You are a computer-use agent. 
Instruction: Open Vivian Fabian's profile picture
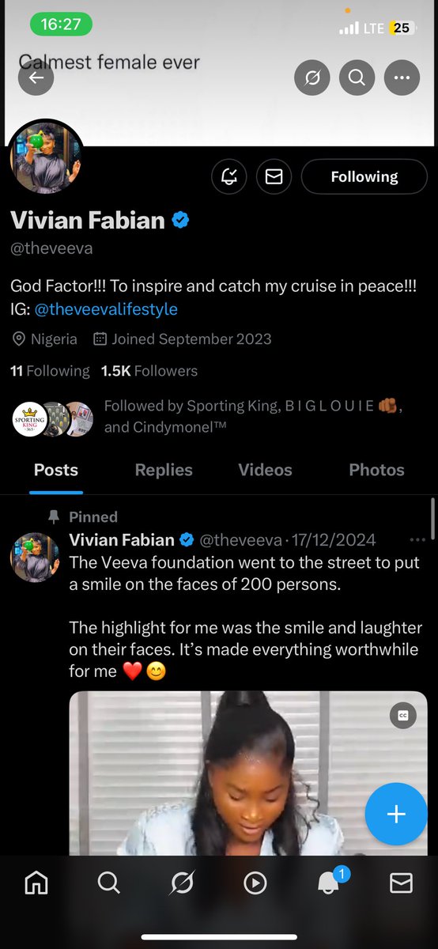click(x=47, y=158)
